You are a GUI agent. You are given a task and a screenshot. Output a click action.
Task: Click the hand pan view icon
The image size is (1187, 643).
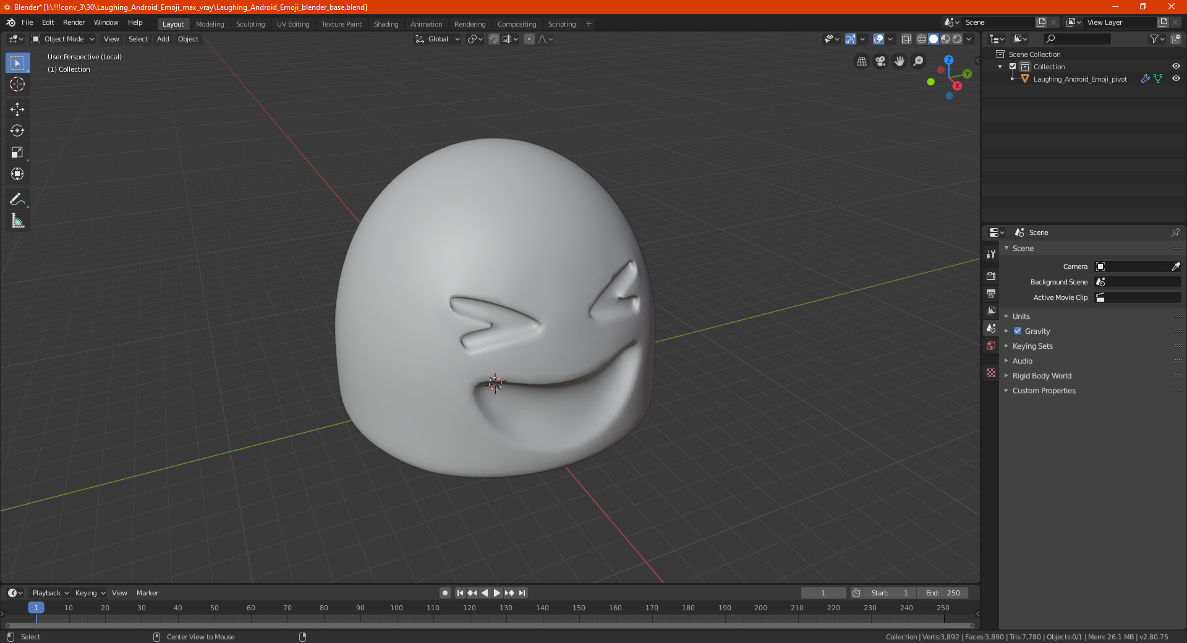point(900,61)
